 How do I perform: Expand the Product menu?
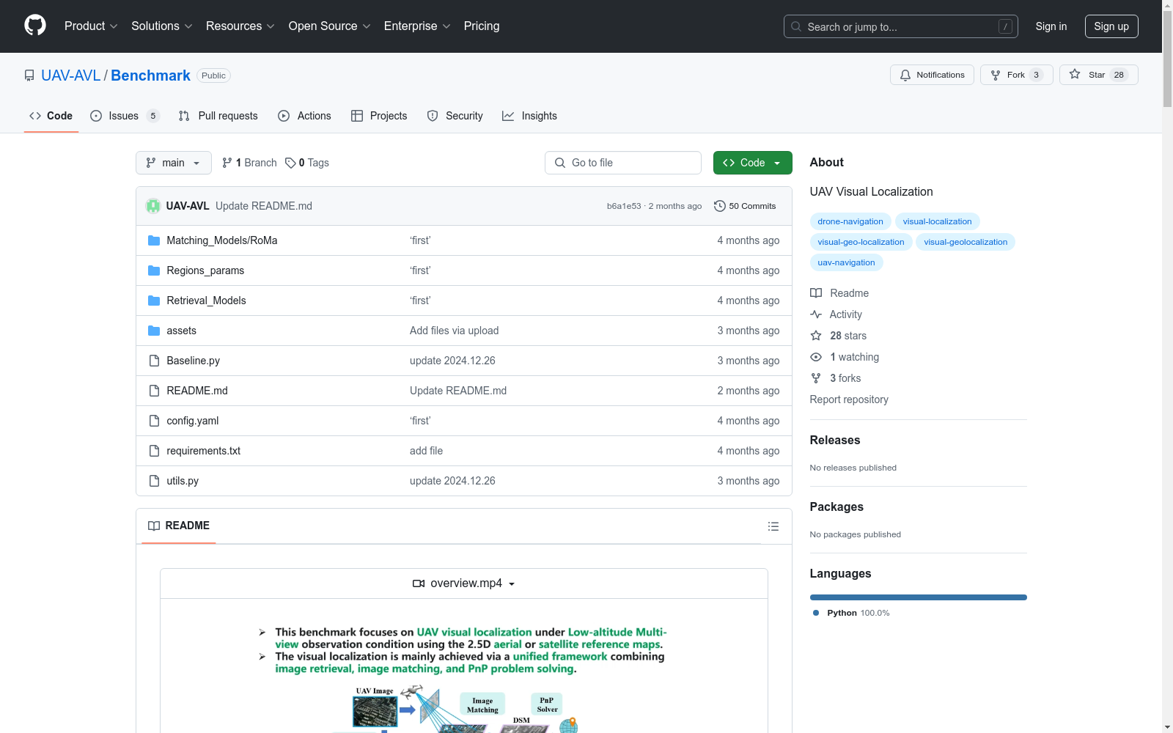coord(91,26)
